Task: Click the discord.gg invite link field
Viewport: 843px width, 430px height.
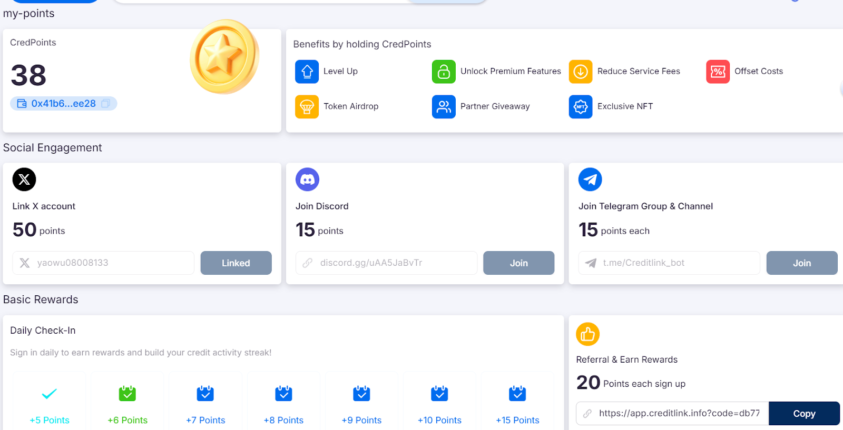Action: point(386,263)
